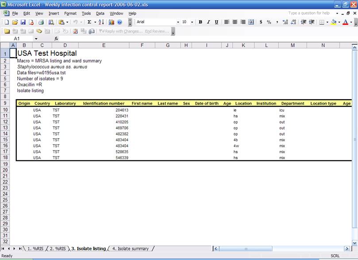Apply percent style formatting
The image size is (358, 260).
[x=269, y=22]
